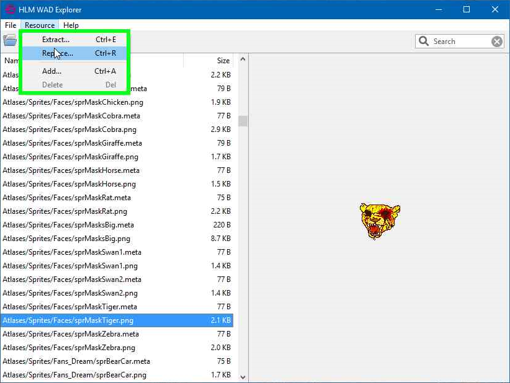Select sprMaskGiraffe.meta row

pyautogui.click(x=117, y=143)
